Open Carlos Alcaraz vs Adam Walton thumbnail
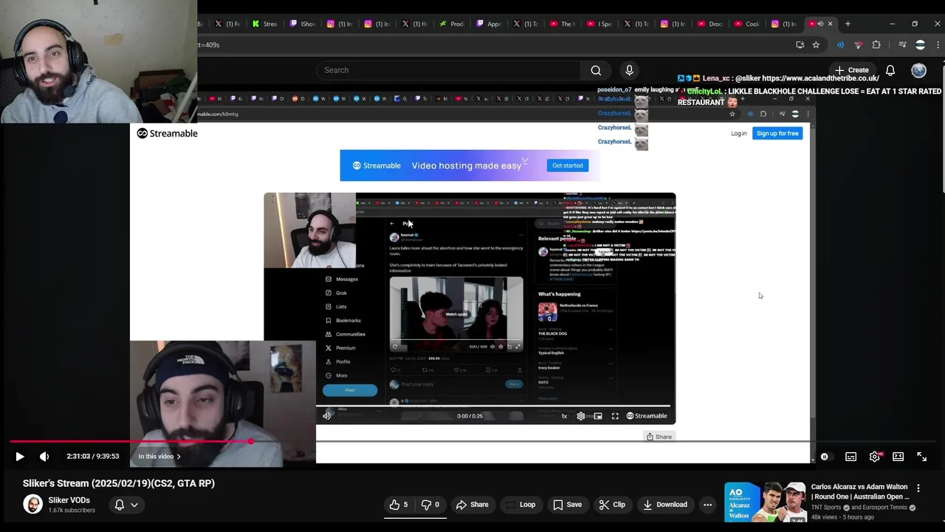Viewport: 945px width, 532px height. pyautogui.click(x=765, y=502)
